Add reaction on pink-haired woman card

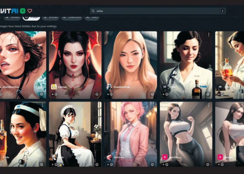coord(110,164)
